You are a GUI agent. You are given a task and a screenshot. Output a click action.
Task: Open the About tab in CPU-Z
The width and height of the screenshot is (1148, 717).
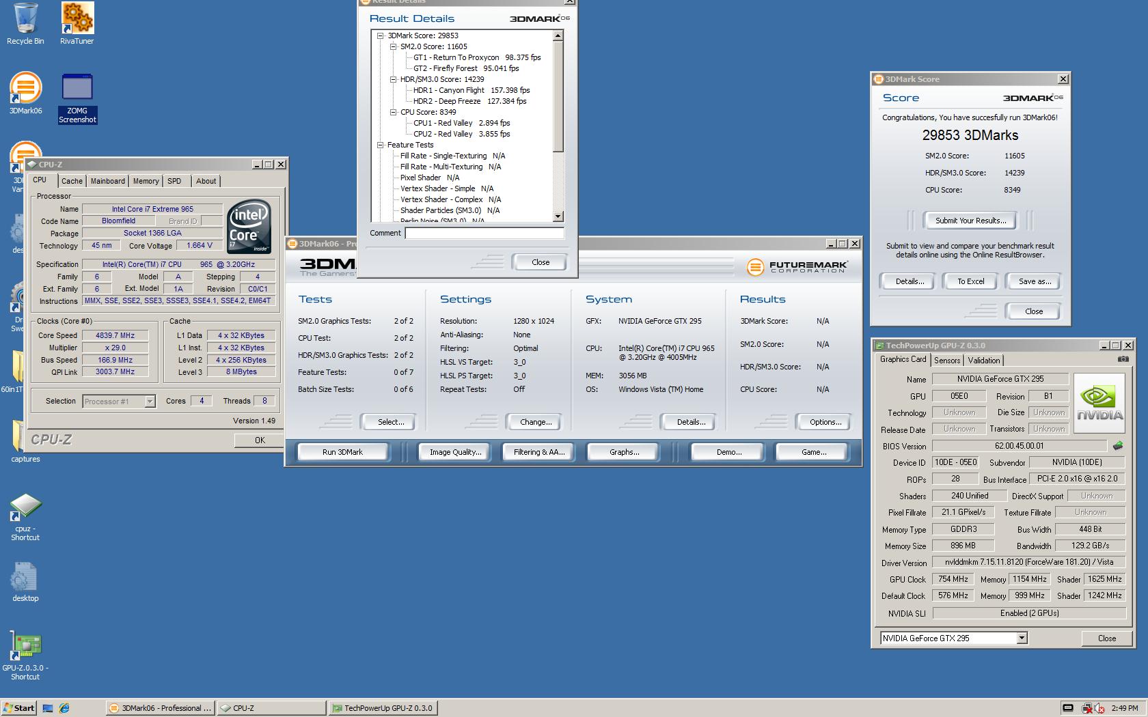click(x=206, y=181)
